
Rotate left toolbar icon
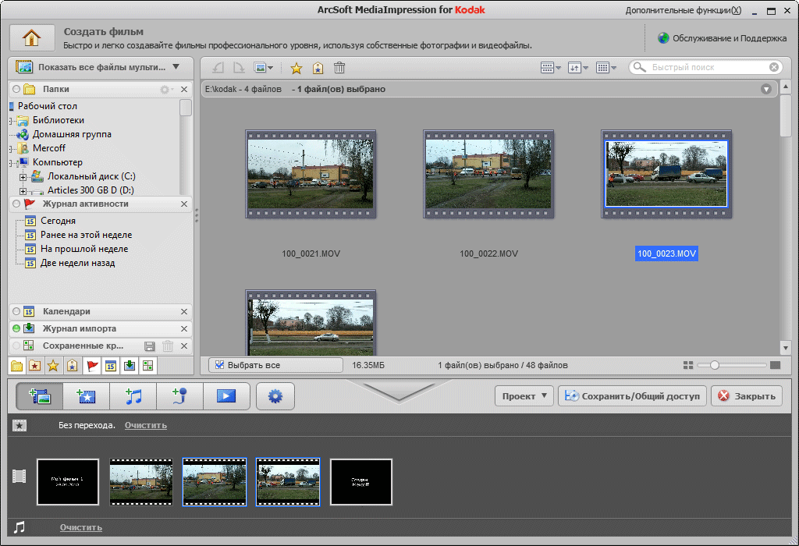[218, 67]
